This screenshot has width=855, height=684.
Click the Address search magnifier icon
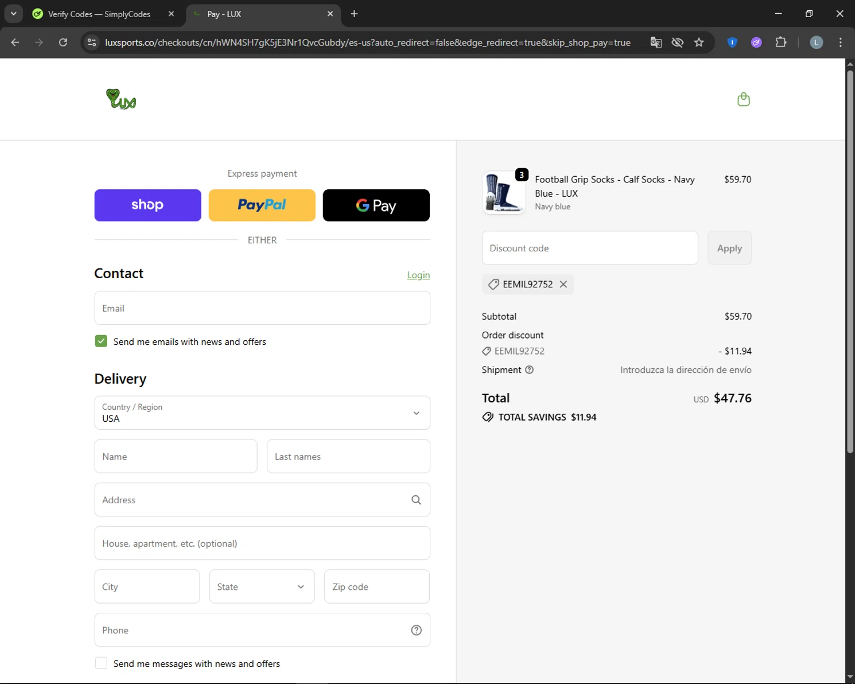[416, 500]
